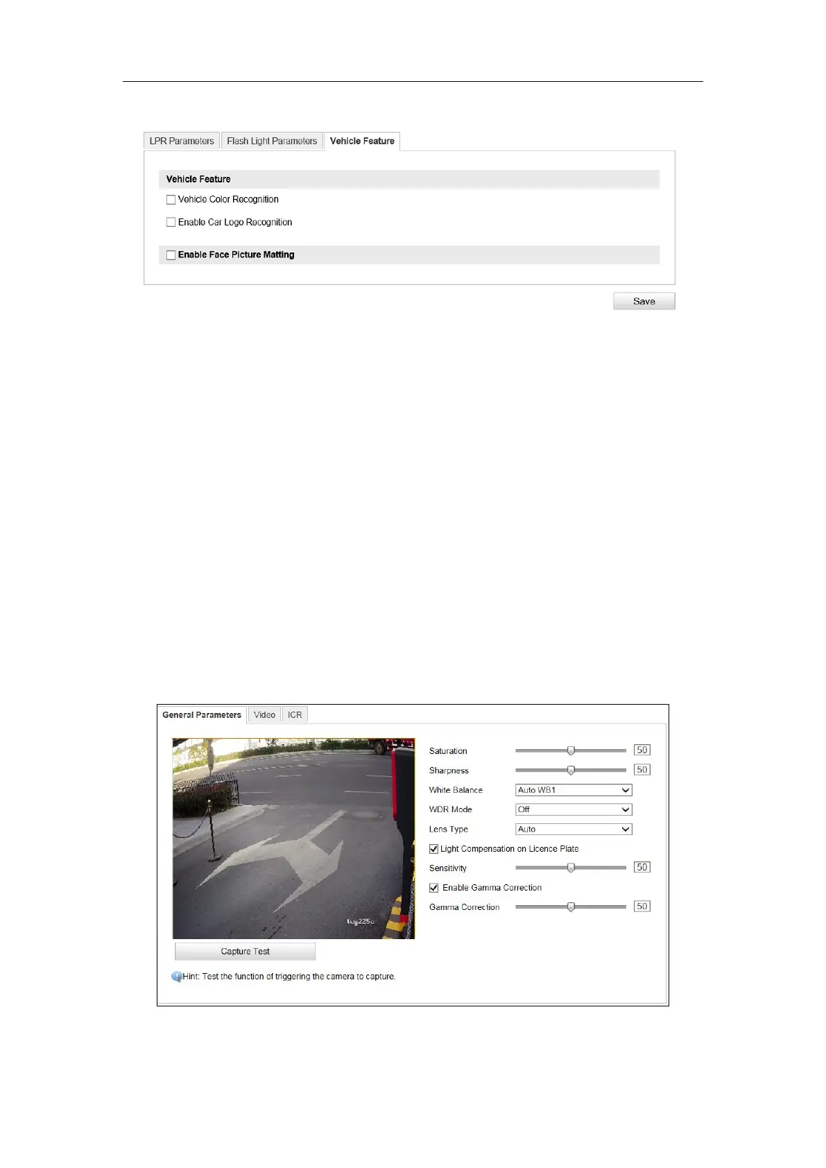Expand the WDR Mode dropdown
Viewport: 826px width, 1168px height.
574,809
